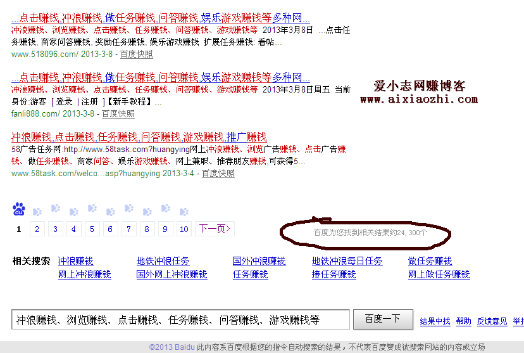524x353 pixels.
Task: Go to results page 7
Action: pos(129,229)
